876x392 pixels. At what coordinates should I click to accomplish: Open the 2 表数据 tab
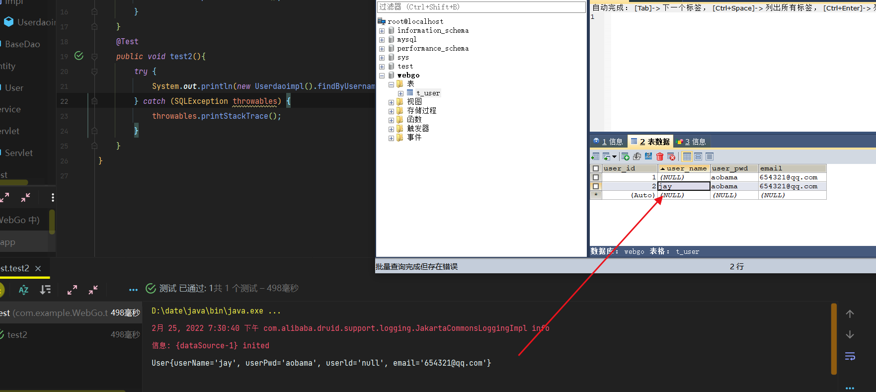[650, 142]
